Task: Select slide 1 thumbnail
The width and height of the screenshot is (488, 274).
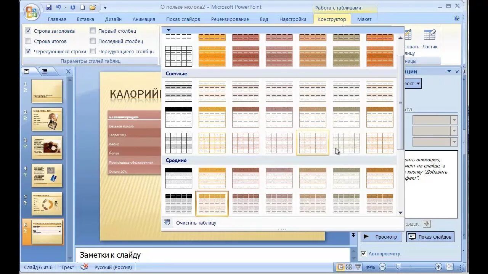Action: (47, 91)
